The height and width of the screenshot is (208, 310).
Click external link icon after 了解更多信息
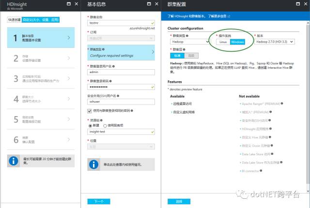coord(229,16)
